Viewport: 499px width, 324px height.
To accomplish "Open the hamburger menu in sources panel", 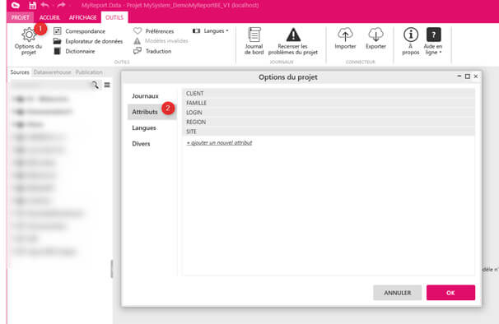I will pos(107,85).
